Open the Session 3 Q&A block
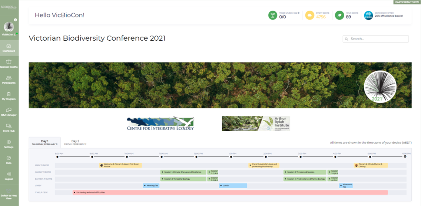421x206 pixels. (333, 172)
